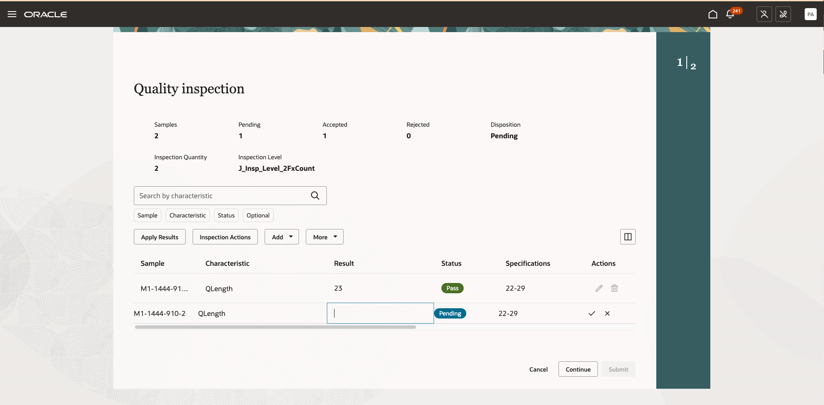This screenshot has width=824, height=405.
Task: Click the horizontal table scrollbar
Action: [x=275, y=327]
